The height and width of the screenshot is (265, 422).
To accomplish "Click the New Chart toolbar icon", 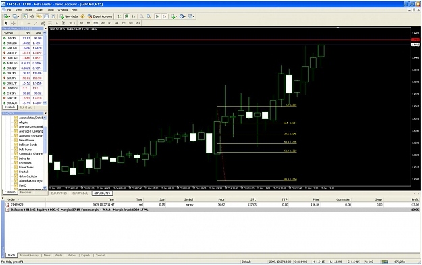I will [x=7, y=16].
